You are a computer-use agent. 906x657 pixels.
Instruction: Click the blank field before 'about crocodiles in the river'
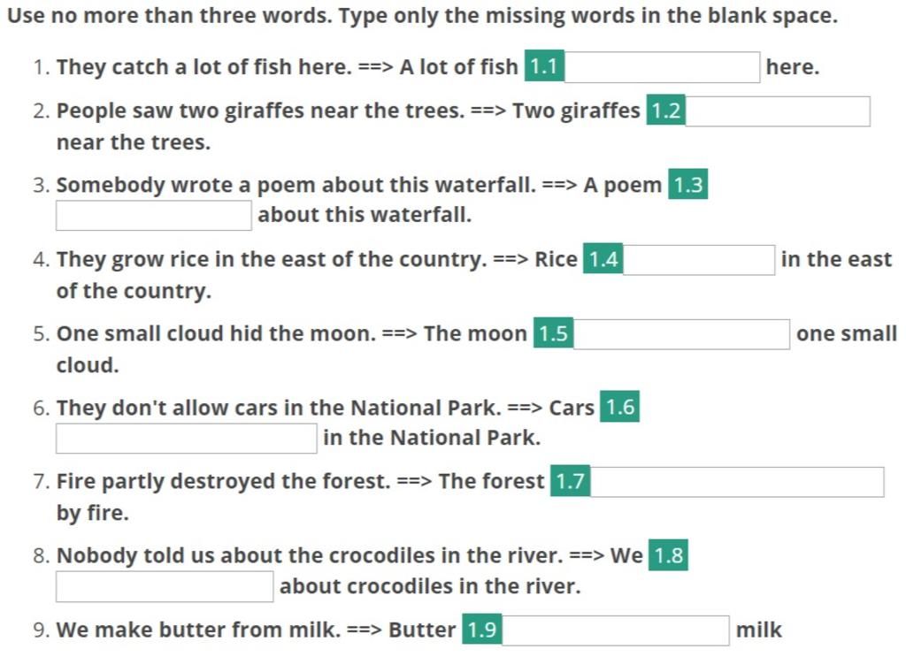[x=165, y=586]
